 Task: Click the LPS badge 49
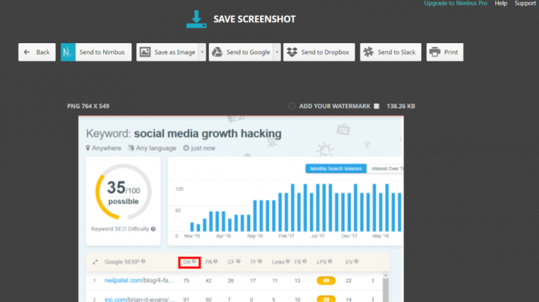click(x=326, y=280)
